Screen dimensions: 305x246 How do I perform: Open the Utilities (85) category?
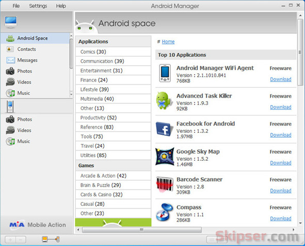pyautogui.click(x=113, y=155)
